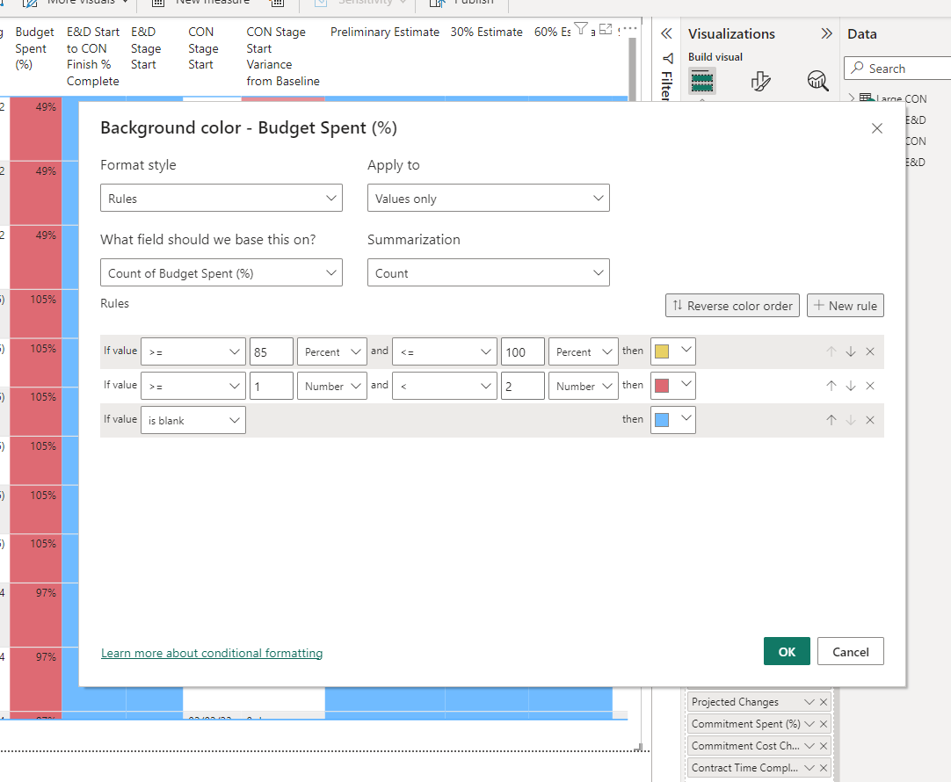Click the E&D Start to CON Finish % Complete header
Viewport: 951px width, 782px height.
pyautogui.click(x=93, y=56)
